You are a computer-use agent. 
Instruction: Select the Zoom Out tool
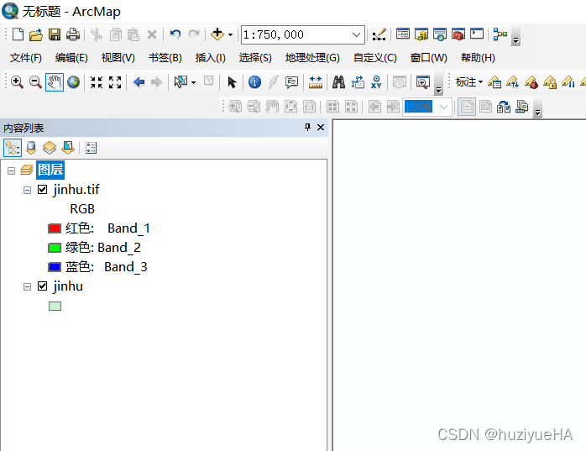coord(35,82)
